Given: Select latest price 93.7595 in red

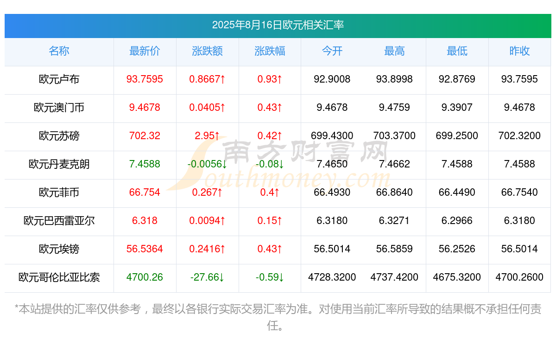Looking at the screenshot, I should coord(145,79).
